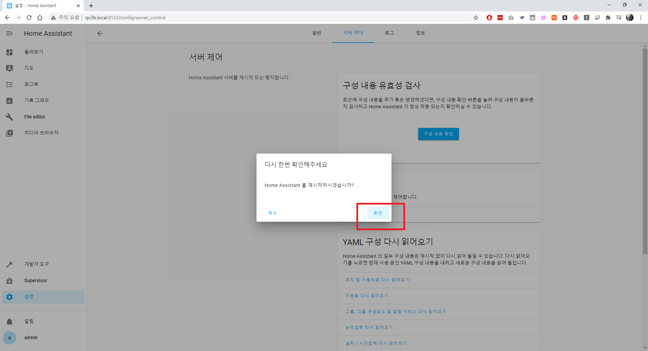Open Supervisor sidebar icon

(x=9, y=280)
